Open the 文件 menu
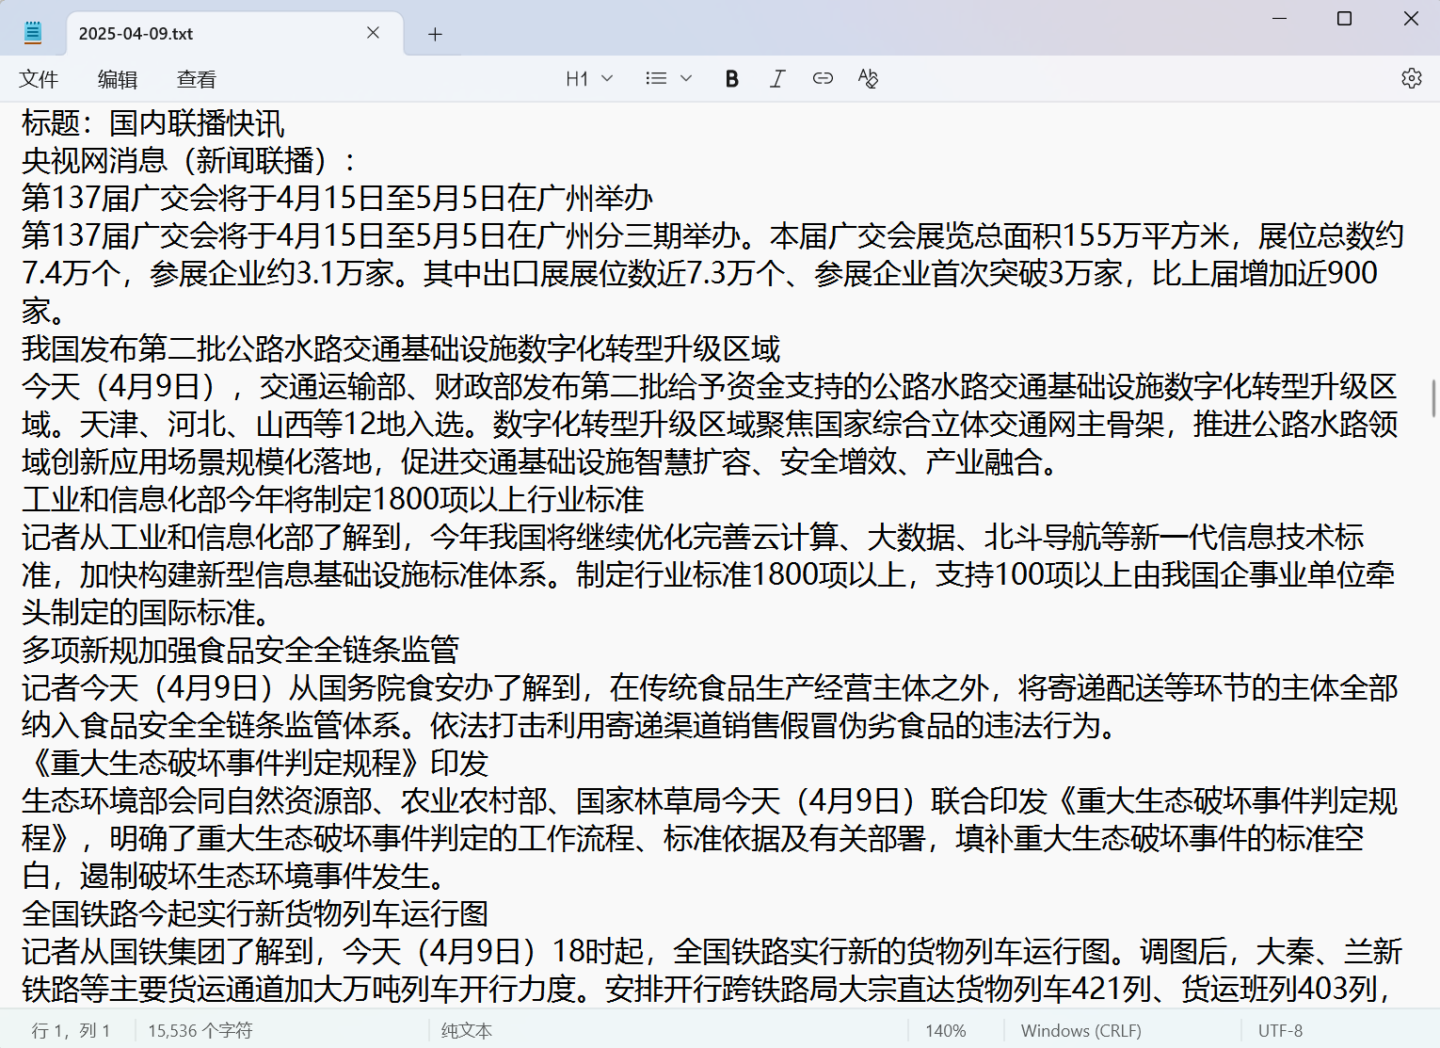Screen dimensions: 1440x1048 39,79
